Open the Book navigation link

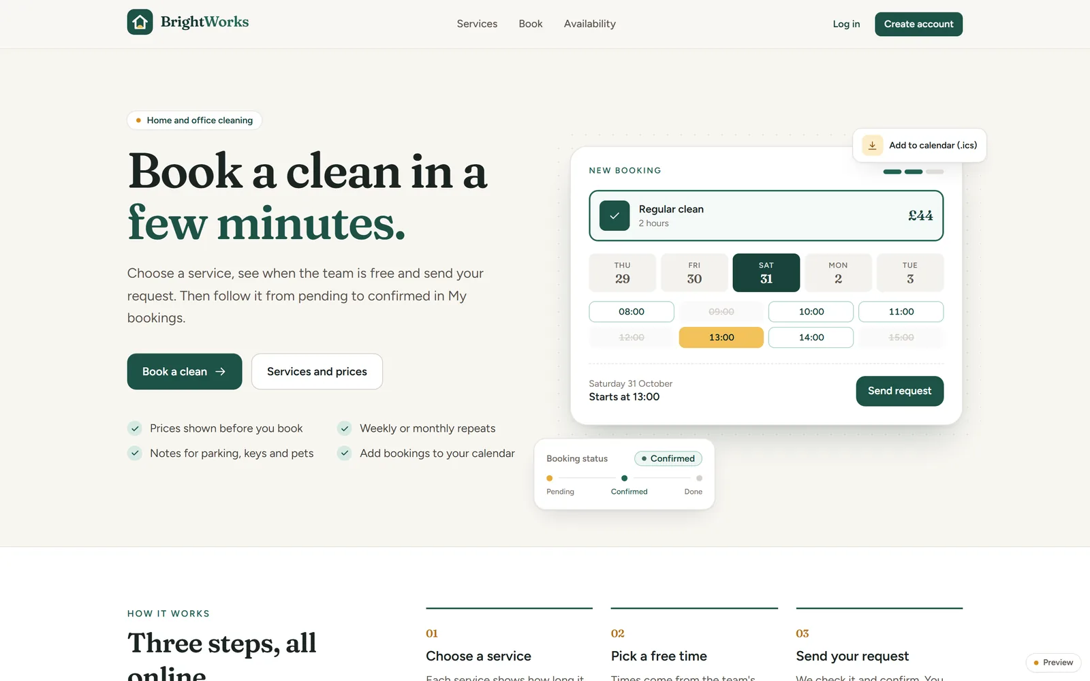click(x=531, y=24)
